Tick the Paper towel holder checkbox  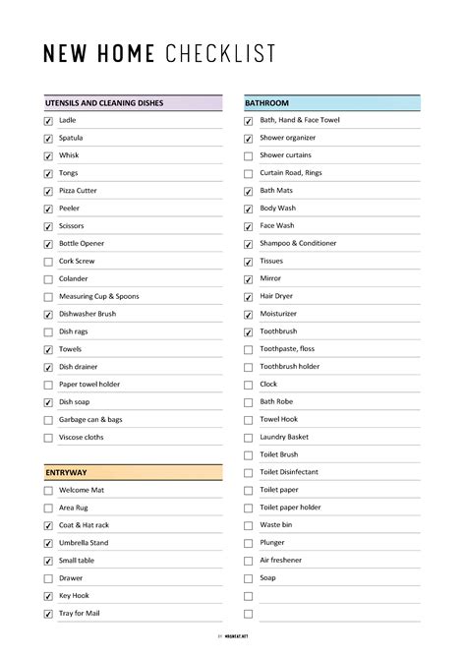pos(48,385)
